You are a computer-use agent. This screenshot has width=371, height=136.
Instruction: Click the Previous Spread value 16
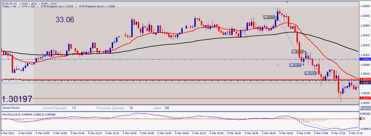[131, 108]
